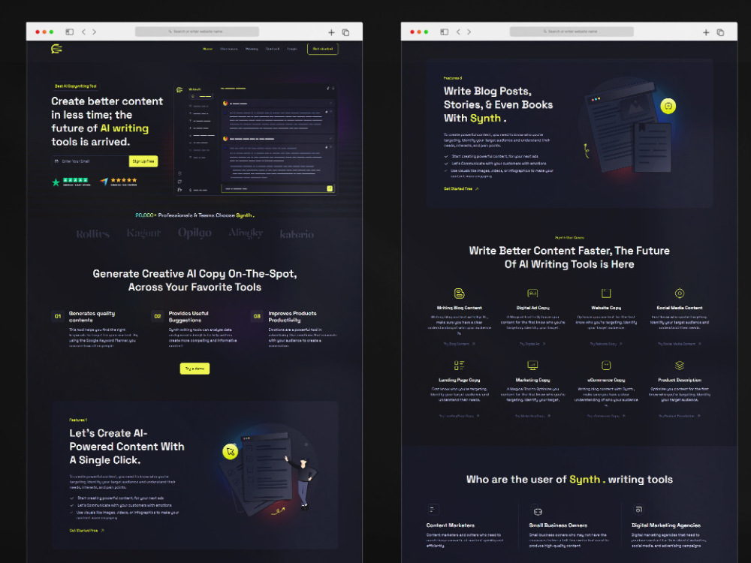
Task: Click the Opilgo brand logo
Action: click(x=195, y=233)
